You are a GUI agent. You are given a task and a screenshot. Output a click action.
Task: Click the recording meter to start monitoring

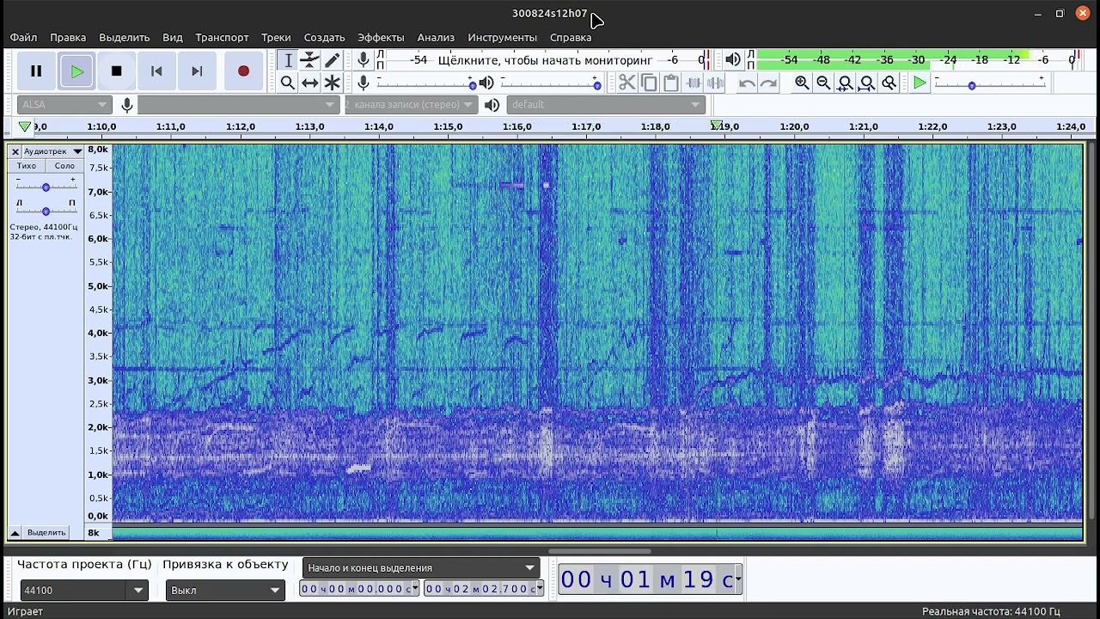[545, 60]
